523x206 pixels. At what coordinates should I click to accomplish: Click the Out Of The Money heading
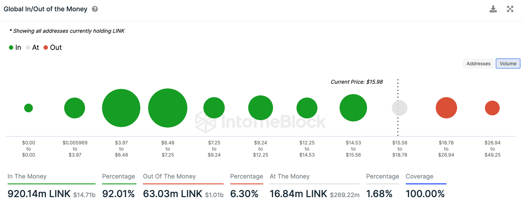point(169,176)
